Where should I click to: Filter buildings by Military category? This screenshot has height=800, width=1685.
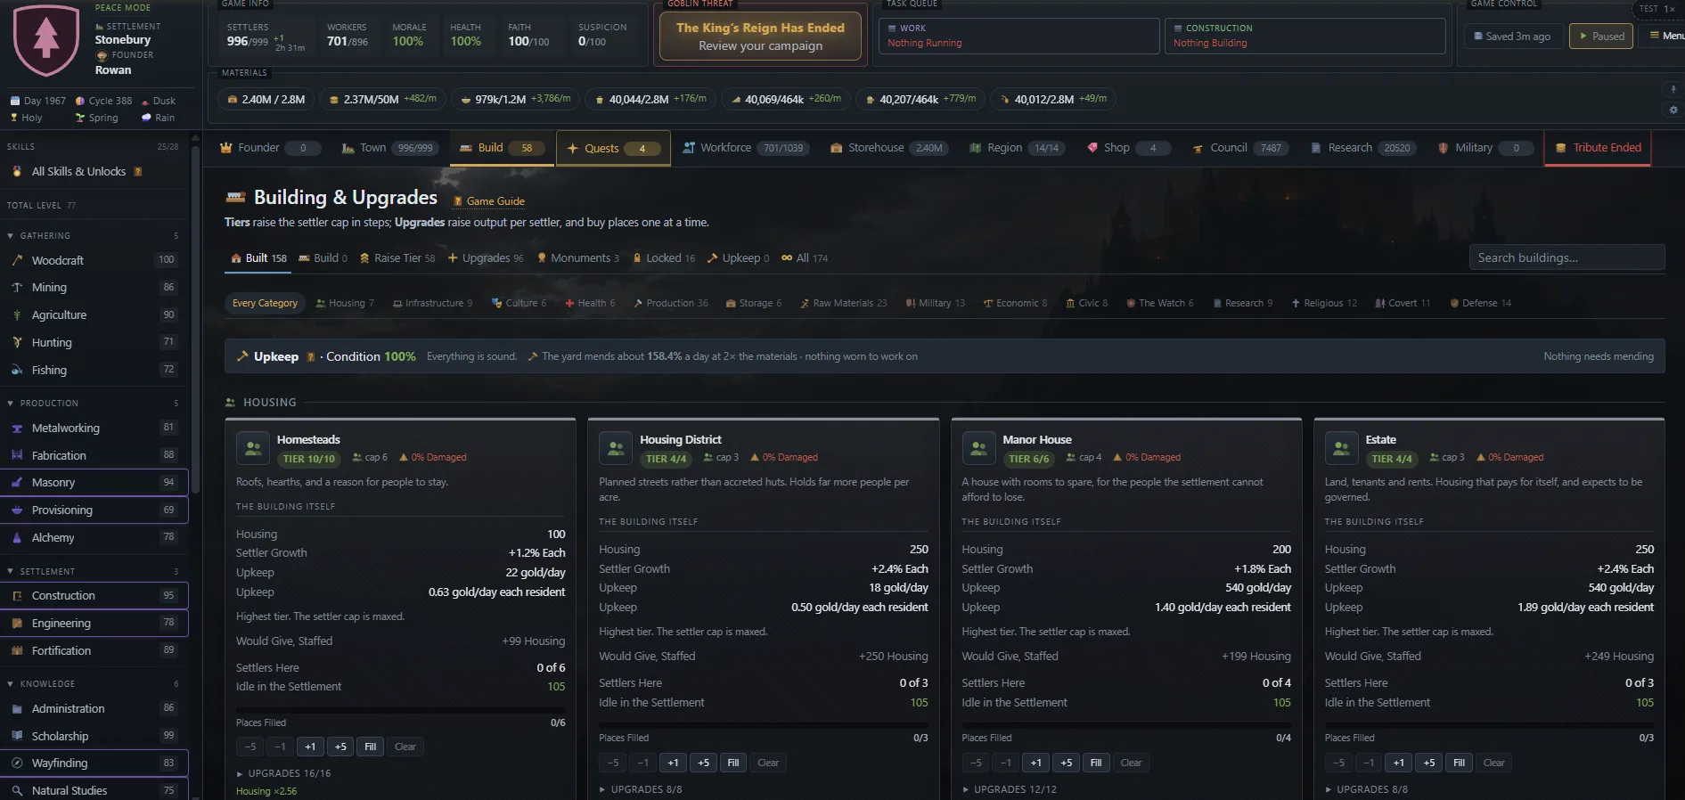point(935,304)
